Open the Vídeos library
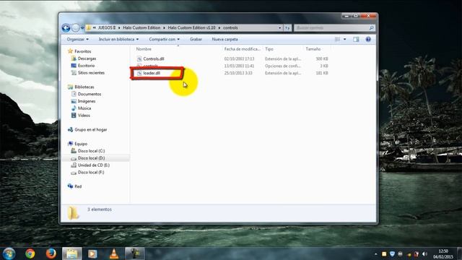Image resolution: width=462 pixels, height=260 pixels. [84, 116]
